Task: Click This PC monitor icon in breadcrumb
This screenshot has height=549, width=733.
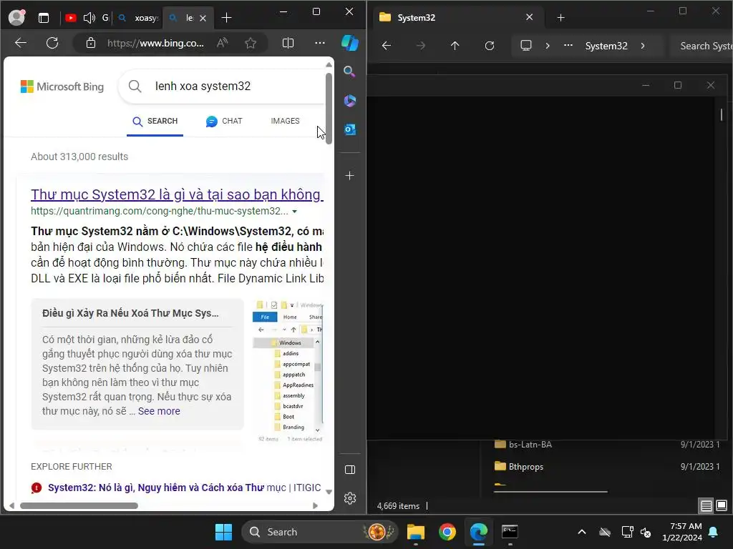Action: [x=526, y=46]
